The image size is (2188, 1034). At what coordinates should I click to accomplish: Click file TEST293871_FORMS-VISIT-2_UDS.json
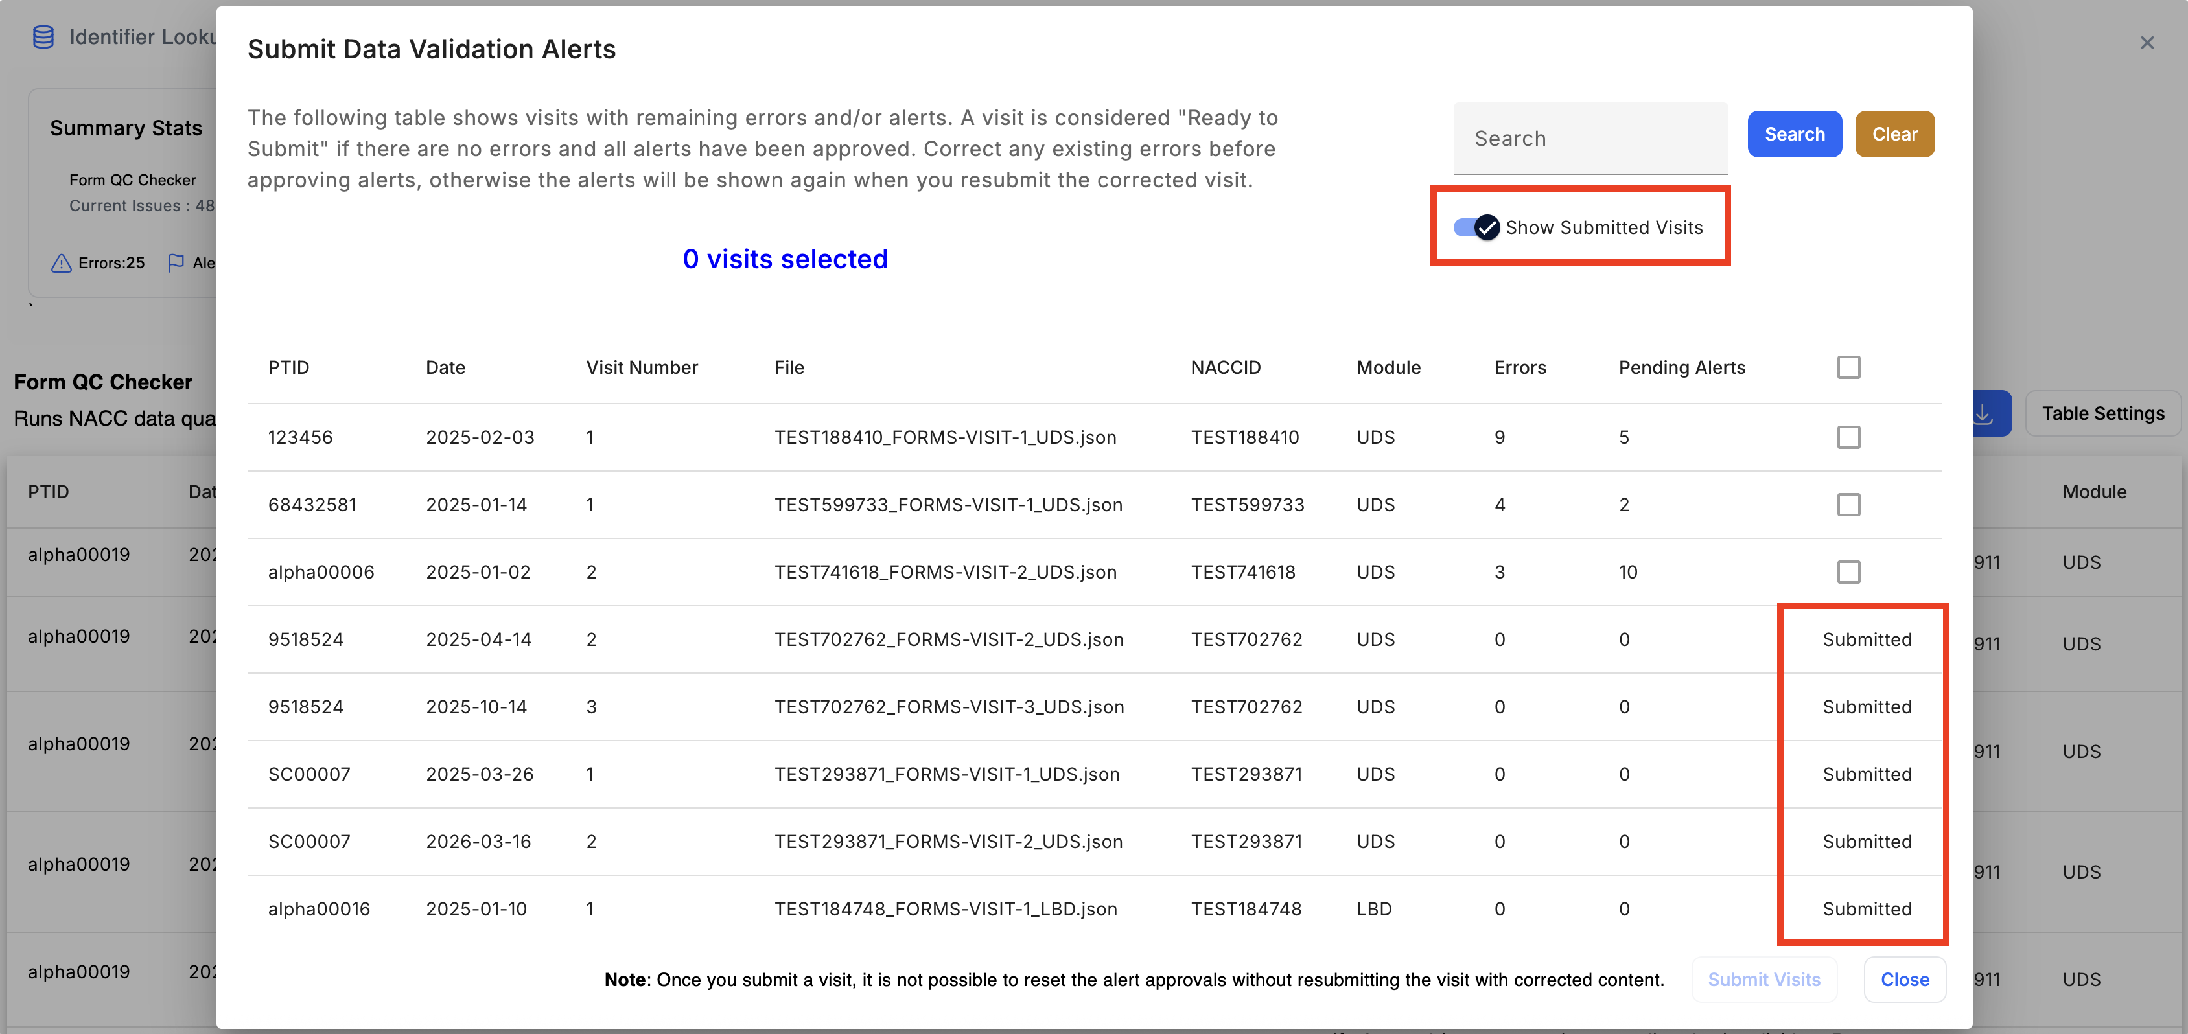[x=948, y=842]
